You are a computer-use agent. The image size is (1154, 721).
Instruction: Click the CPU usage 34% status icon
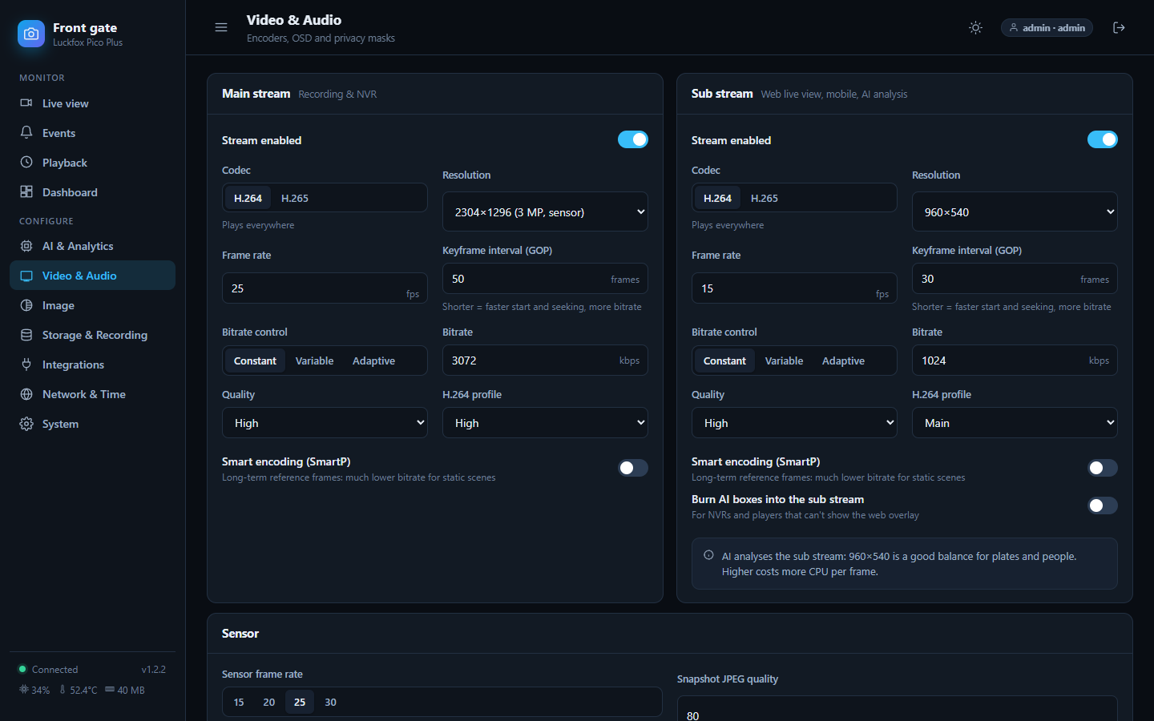[23, 690]
